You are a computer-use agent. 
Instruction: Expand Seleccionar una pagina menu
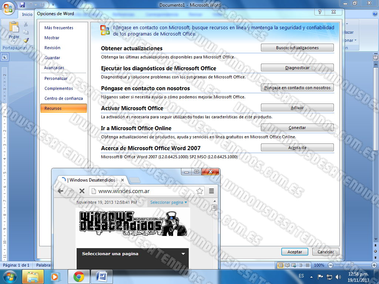pyautogui.click(x=133, y=254)
